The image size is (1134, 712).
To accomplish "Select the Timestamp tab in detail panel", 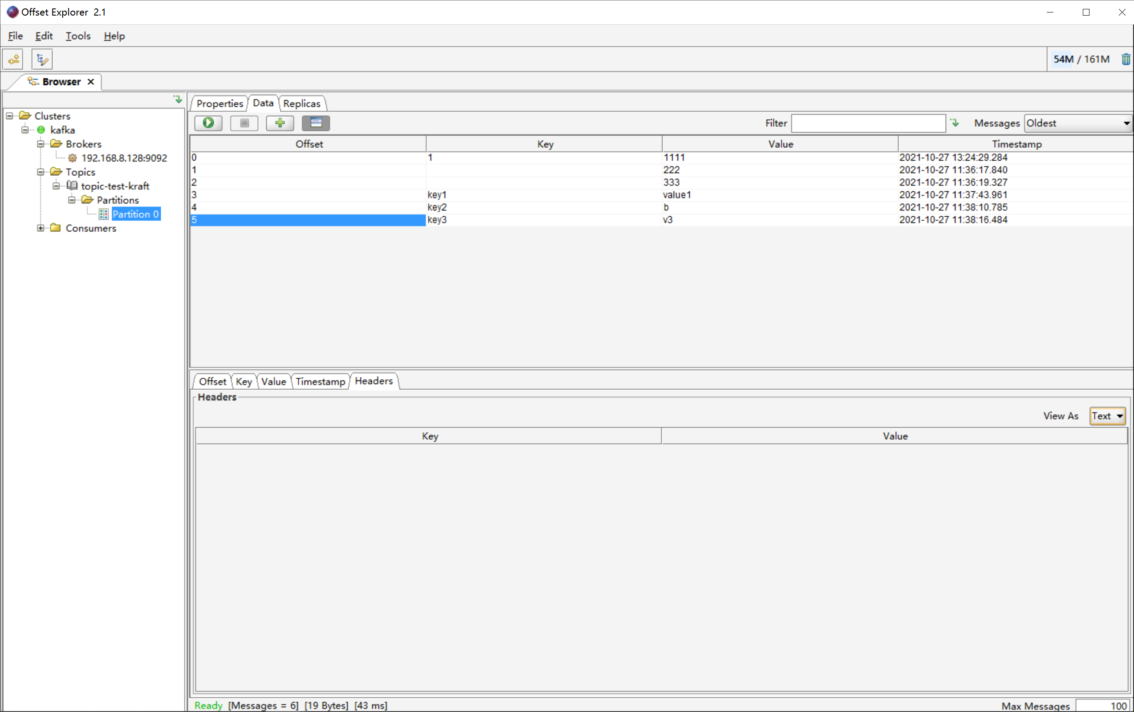I will pyautogui.click(x=321, y=380).
